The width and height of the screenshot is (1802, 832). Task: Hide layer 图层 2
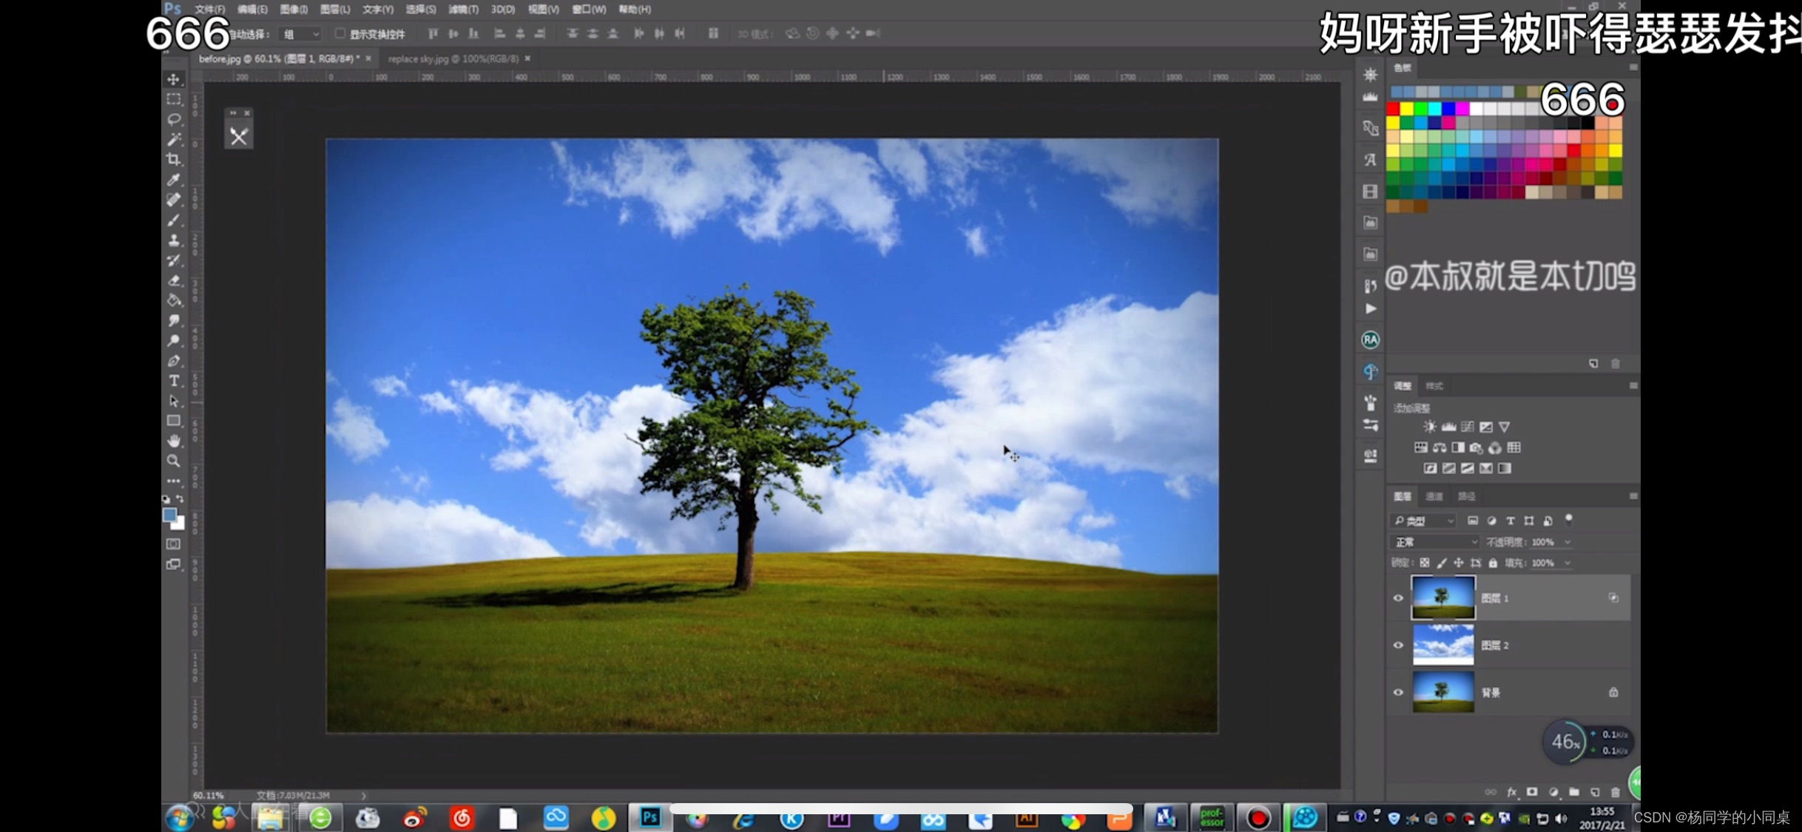(x=1398, y=645)
